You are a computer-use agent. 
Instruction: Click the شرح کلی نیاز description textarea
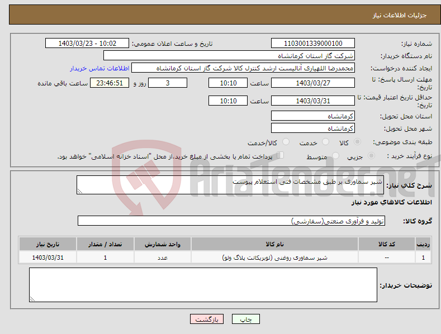(x=230, y=185)
